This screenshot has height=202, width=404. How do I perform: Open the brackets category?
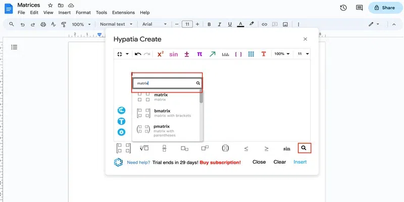pos(238,55)
